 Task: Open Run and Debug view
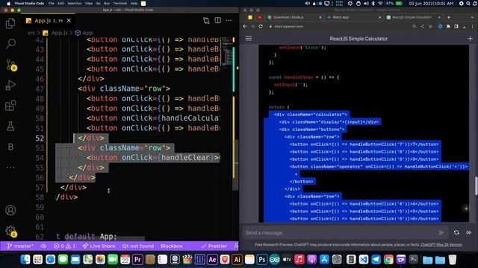(10, 86)
